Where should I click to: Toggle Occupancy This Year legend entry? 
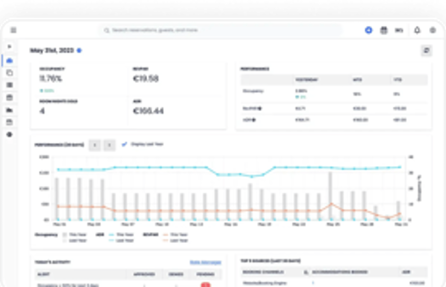[75, 234]
